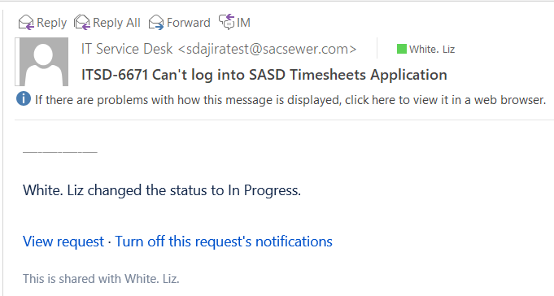Click the Forward envelope icon
Image resolution: width=554 pixels, height=296 pixels.
[x=156, y=23]
